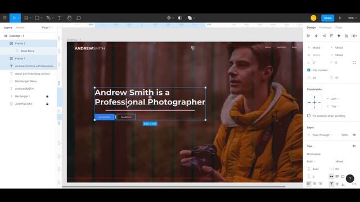The width and height of the screenshot is (360, 202).
Task: Align selection to bottom edge
Action: 346,36
